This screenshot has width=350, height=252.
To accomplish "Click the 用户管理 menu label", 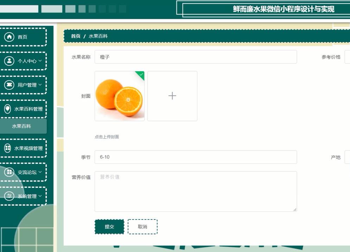I will click(x=27, y=85).
